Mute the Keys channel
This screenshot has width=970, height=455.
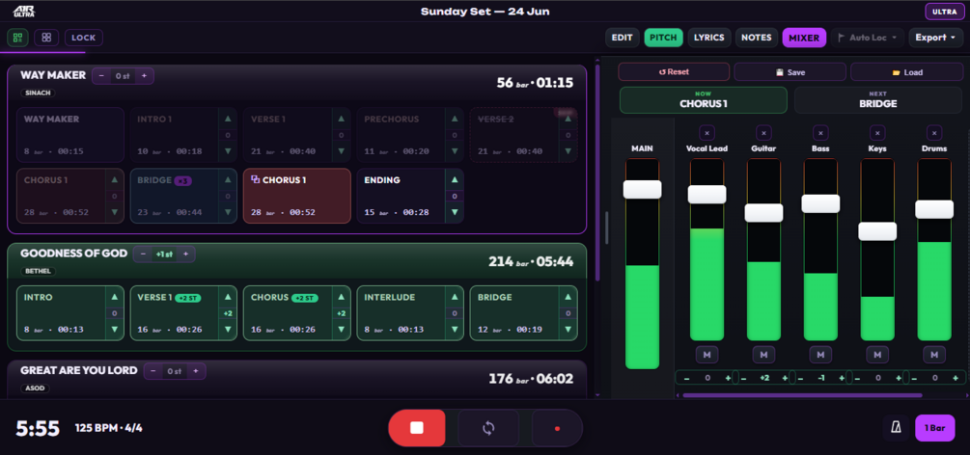click(877, 355)
